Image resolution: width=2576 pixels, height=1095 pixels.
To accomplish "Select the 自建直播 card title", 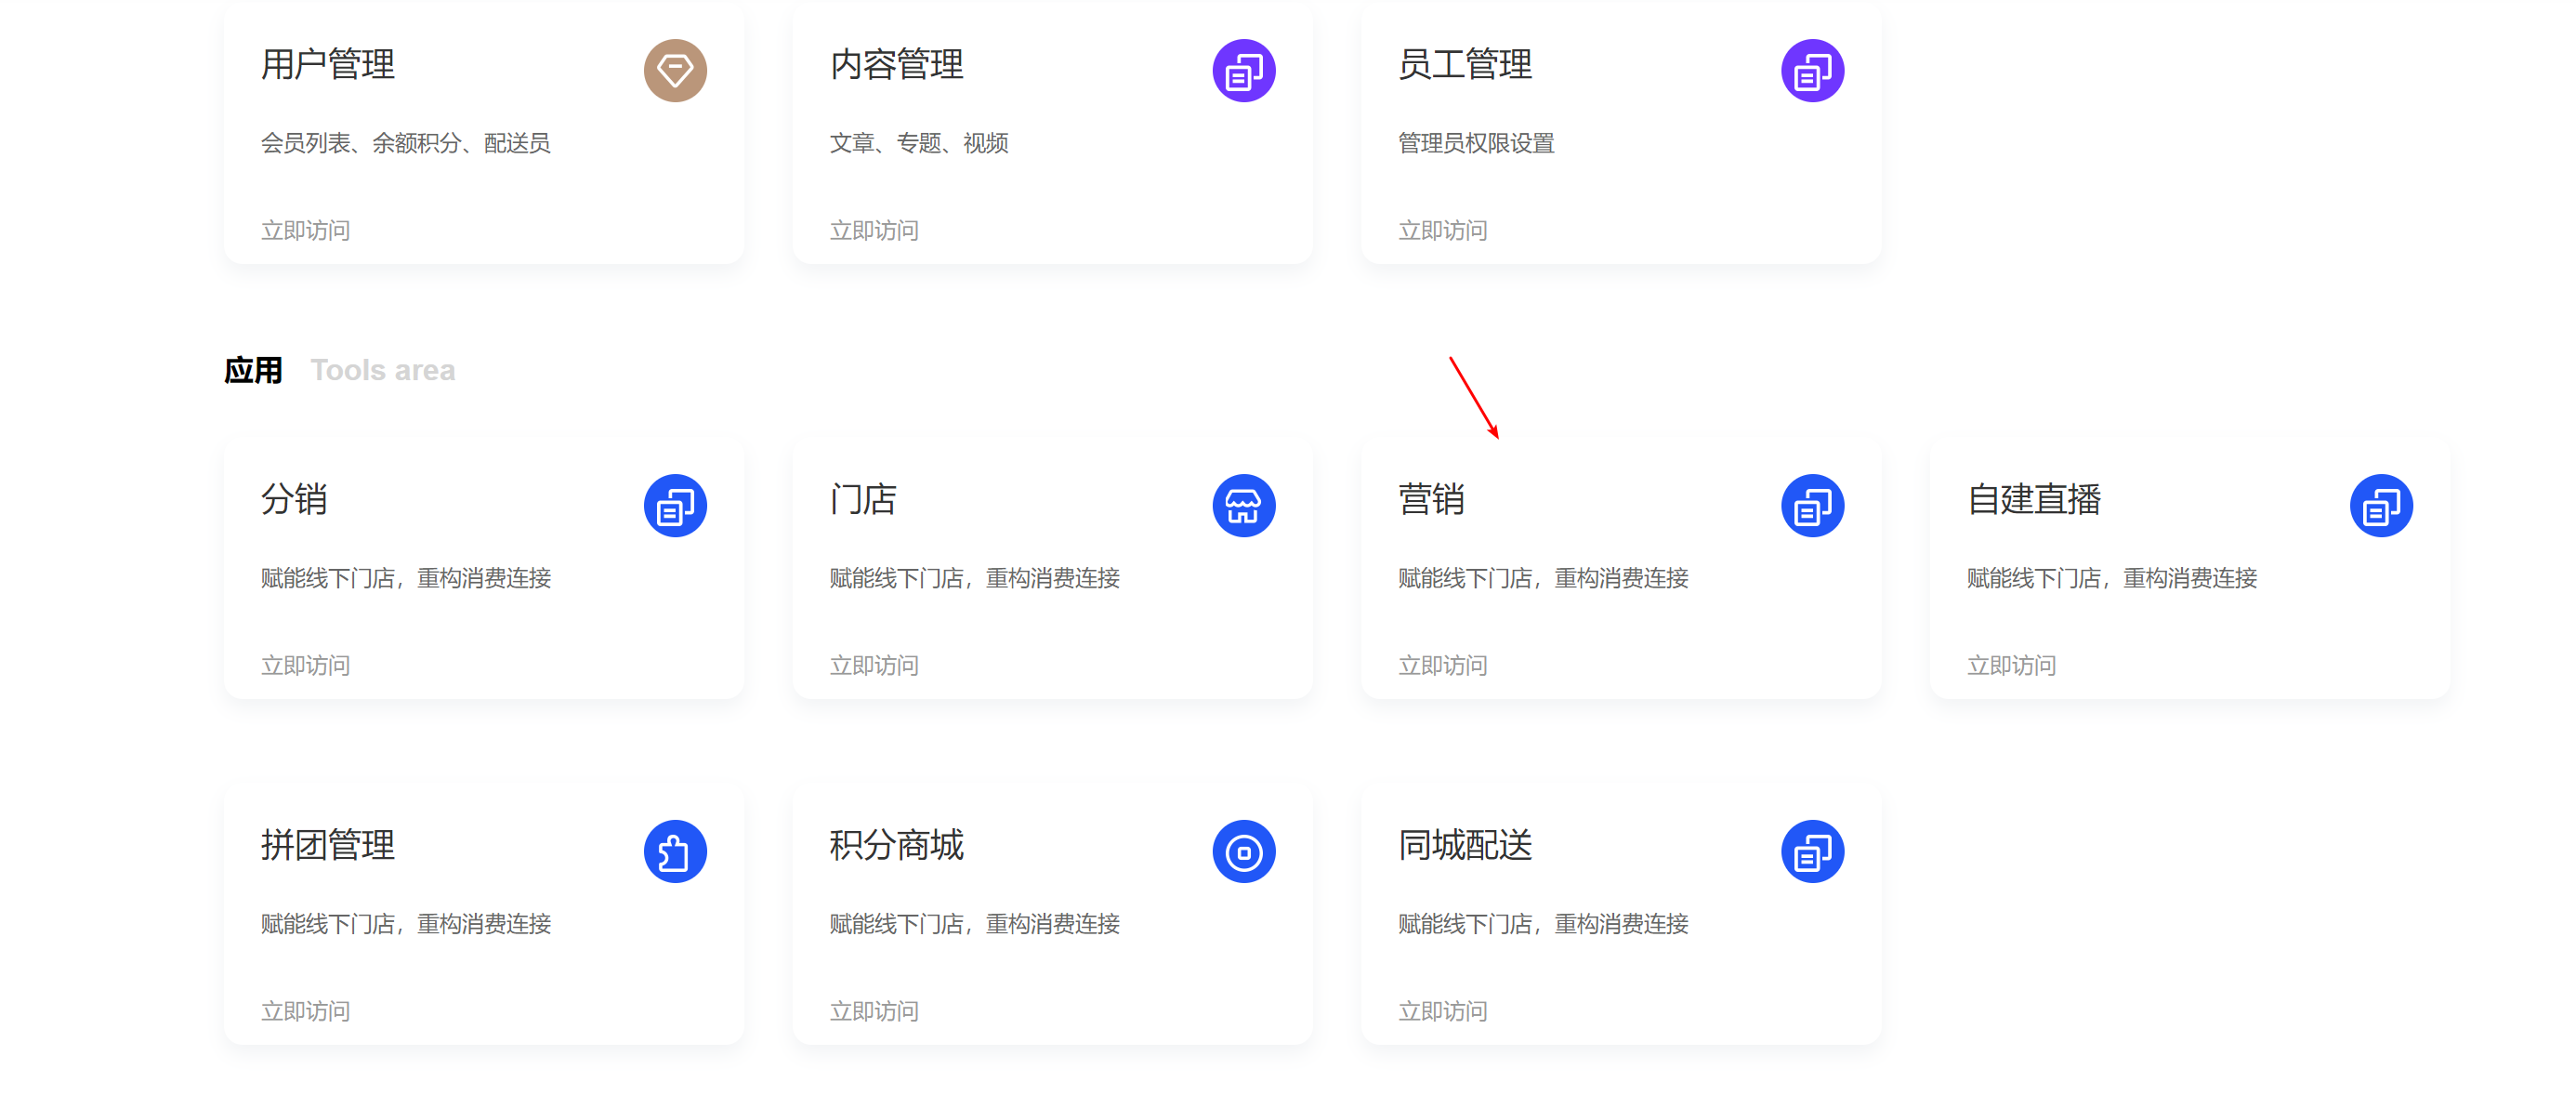I will (x=2034, y=500).
